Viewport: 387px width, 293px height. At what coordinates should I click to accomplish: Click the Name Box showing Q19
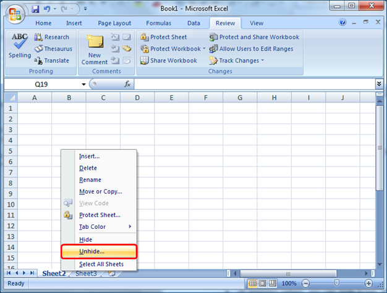[x=42, y=85]
